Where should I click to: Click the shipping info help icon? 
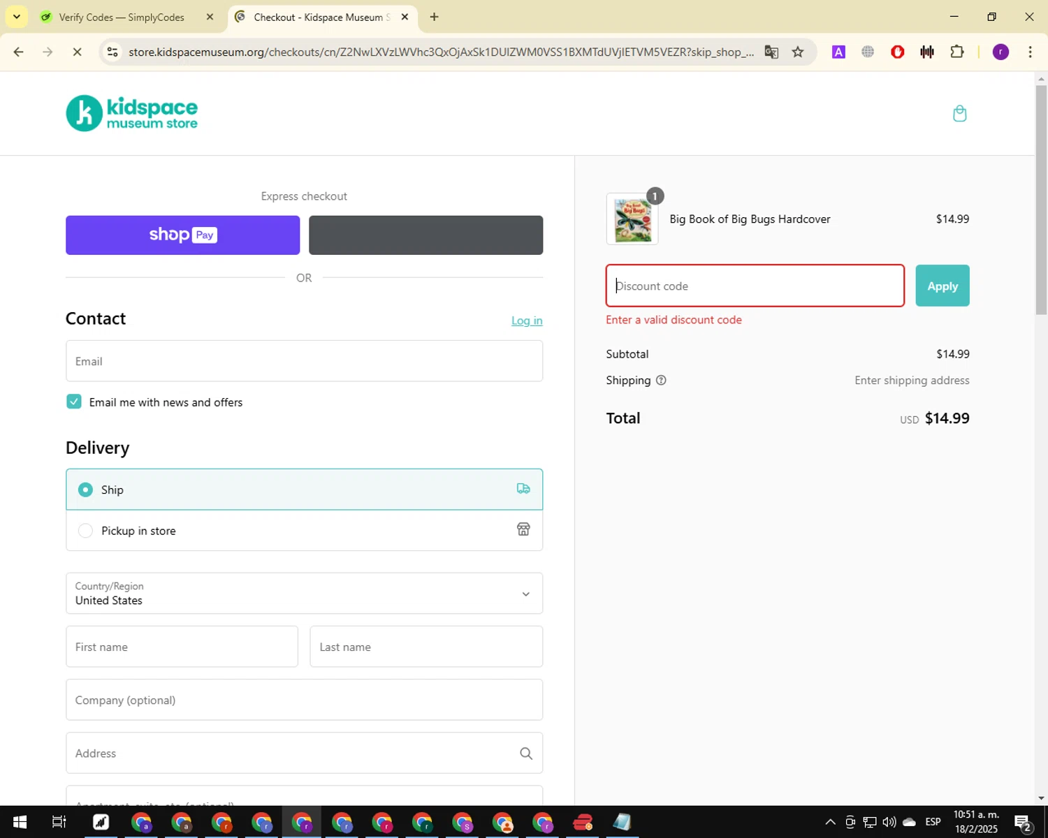(x=661, y=380)
